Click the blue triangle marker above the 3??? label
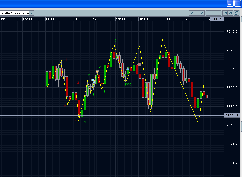Screen dimensions: 242x177 coord(128,69)
